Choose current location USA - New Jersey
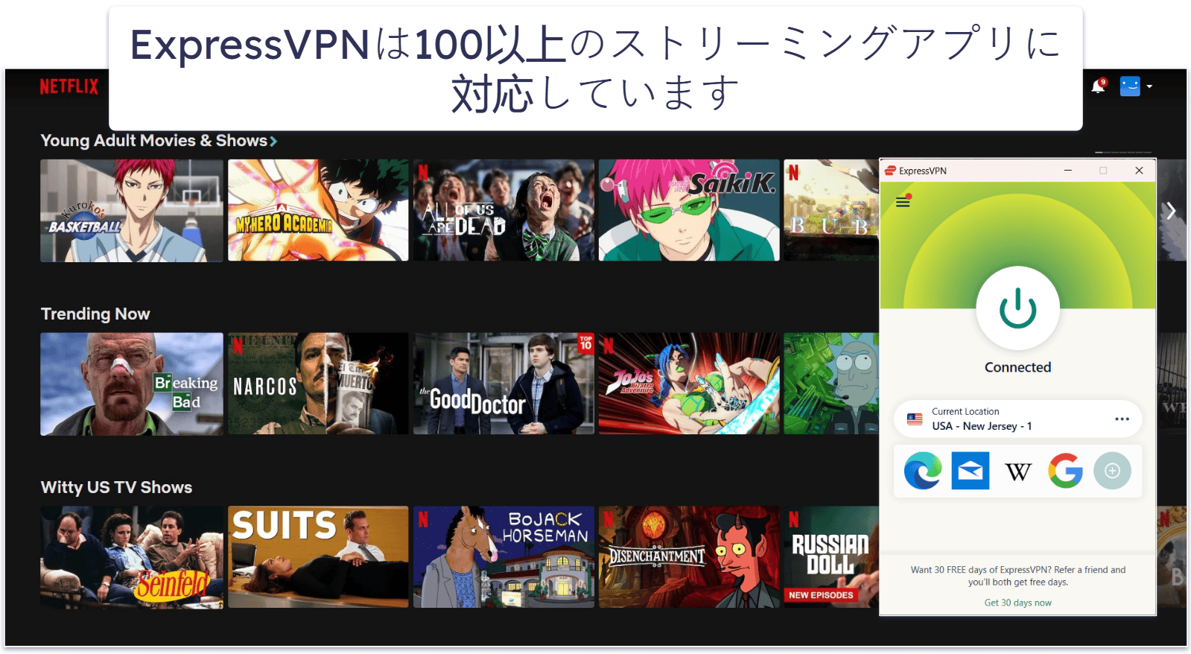This screenshot has height=654, width=1191. point(1017,419)
